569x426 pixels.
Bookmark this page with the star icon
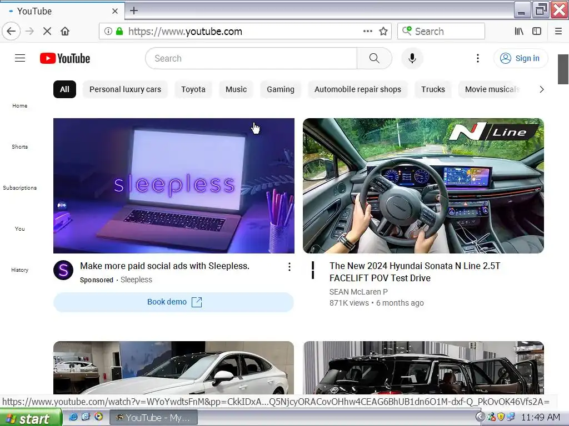pos(383,31)
